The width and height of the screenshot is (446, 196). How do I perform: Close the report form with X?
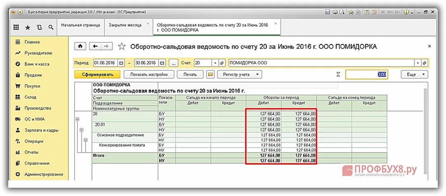430,46
